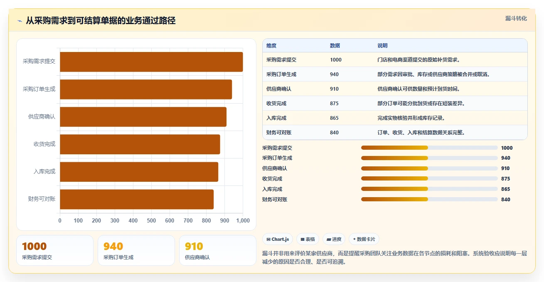
Task: Click the 数据 column header
Action: click(x=335, y=46)
